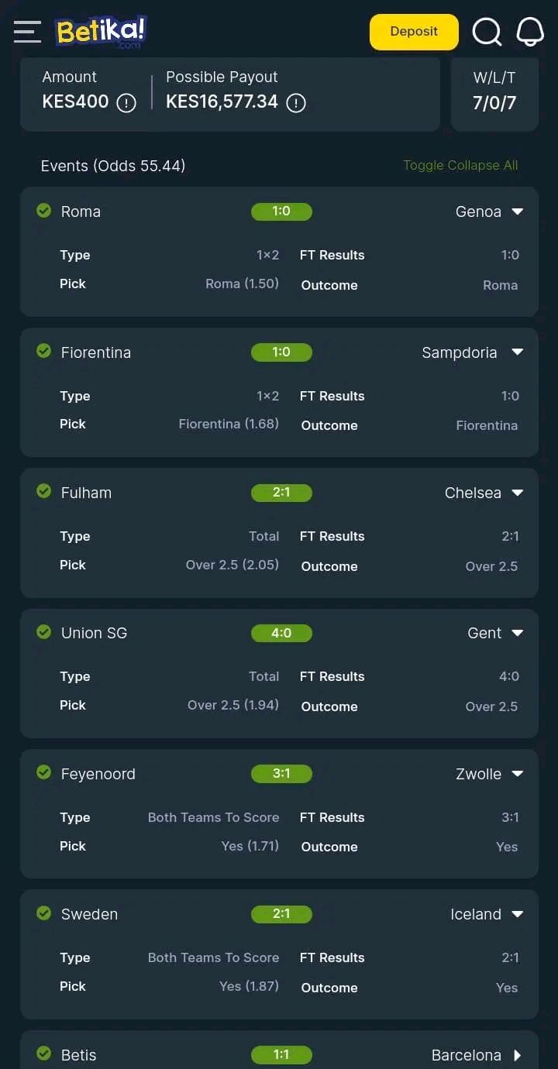Viewport: 558px width, 1069px height.
Task: Click the info icon next to Amount KES400
Action: coord(126,103)
